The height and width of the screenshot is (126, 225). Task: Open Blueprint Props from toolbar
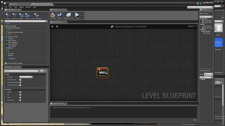69,15
